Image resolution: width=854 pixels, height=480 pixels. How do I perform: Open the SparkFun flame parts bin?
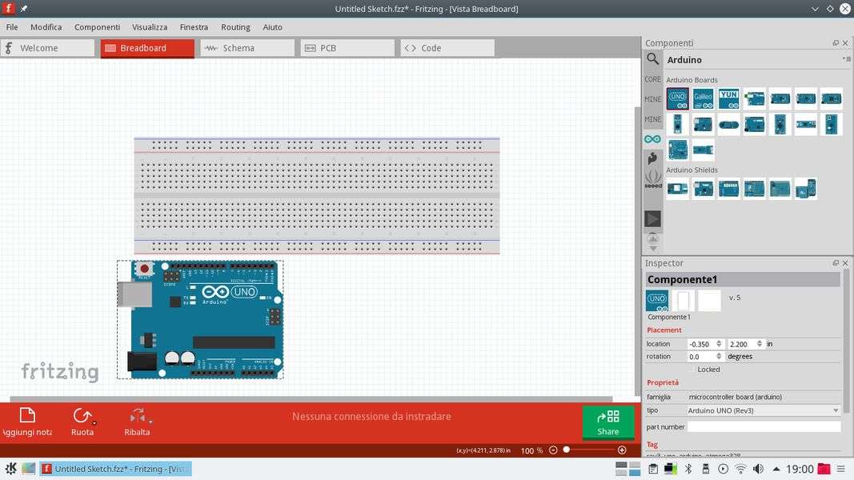point(652,158)
